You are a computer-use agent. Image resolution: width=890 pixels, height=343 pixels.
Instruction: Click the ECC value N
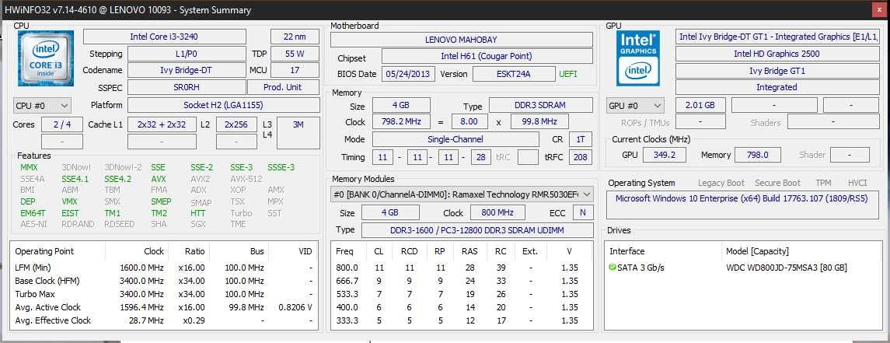tap(583, 213)
